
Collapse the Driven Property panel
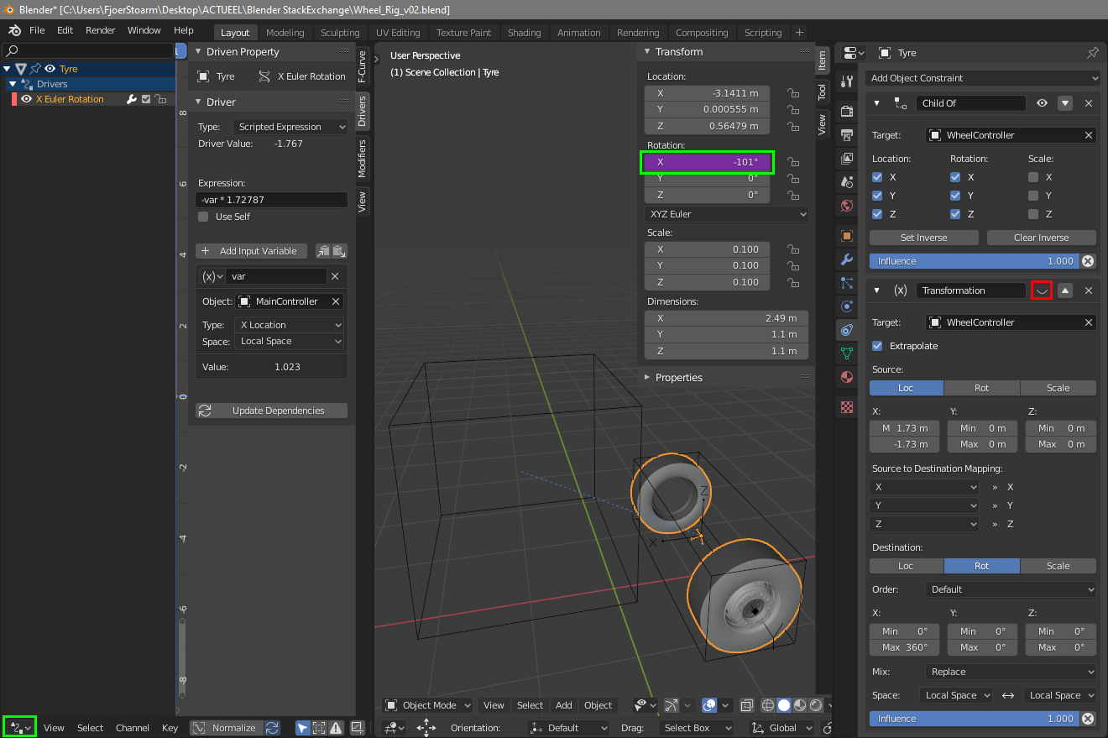click(x=198, y=52)
